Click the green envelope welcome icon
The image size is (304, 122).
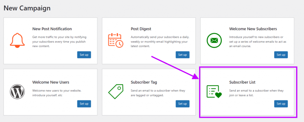coord(214,40)
